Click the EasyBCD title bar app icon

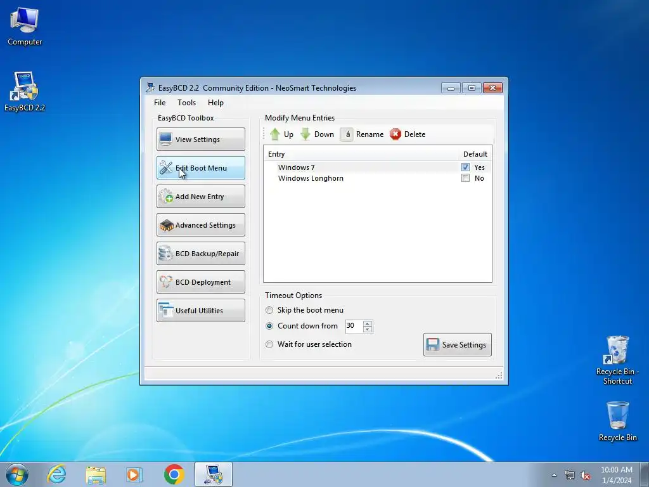coord(151,88)
